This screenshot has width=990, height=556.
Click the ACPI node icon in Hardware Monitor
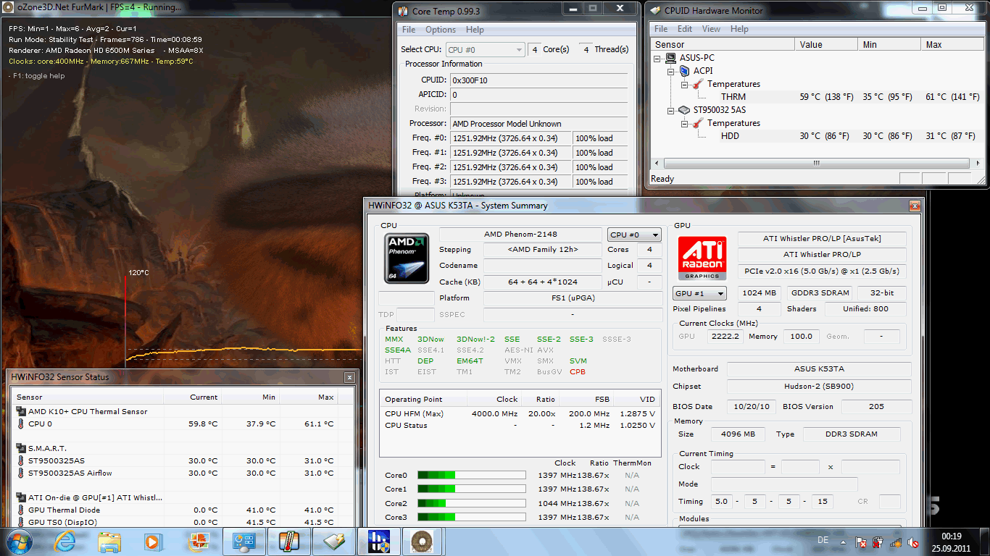click(685, 71)
